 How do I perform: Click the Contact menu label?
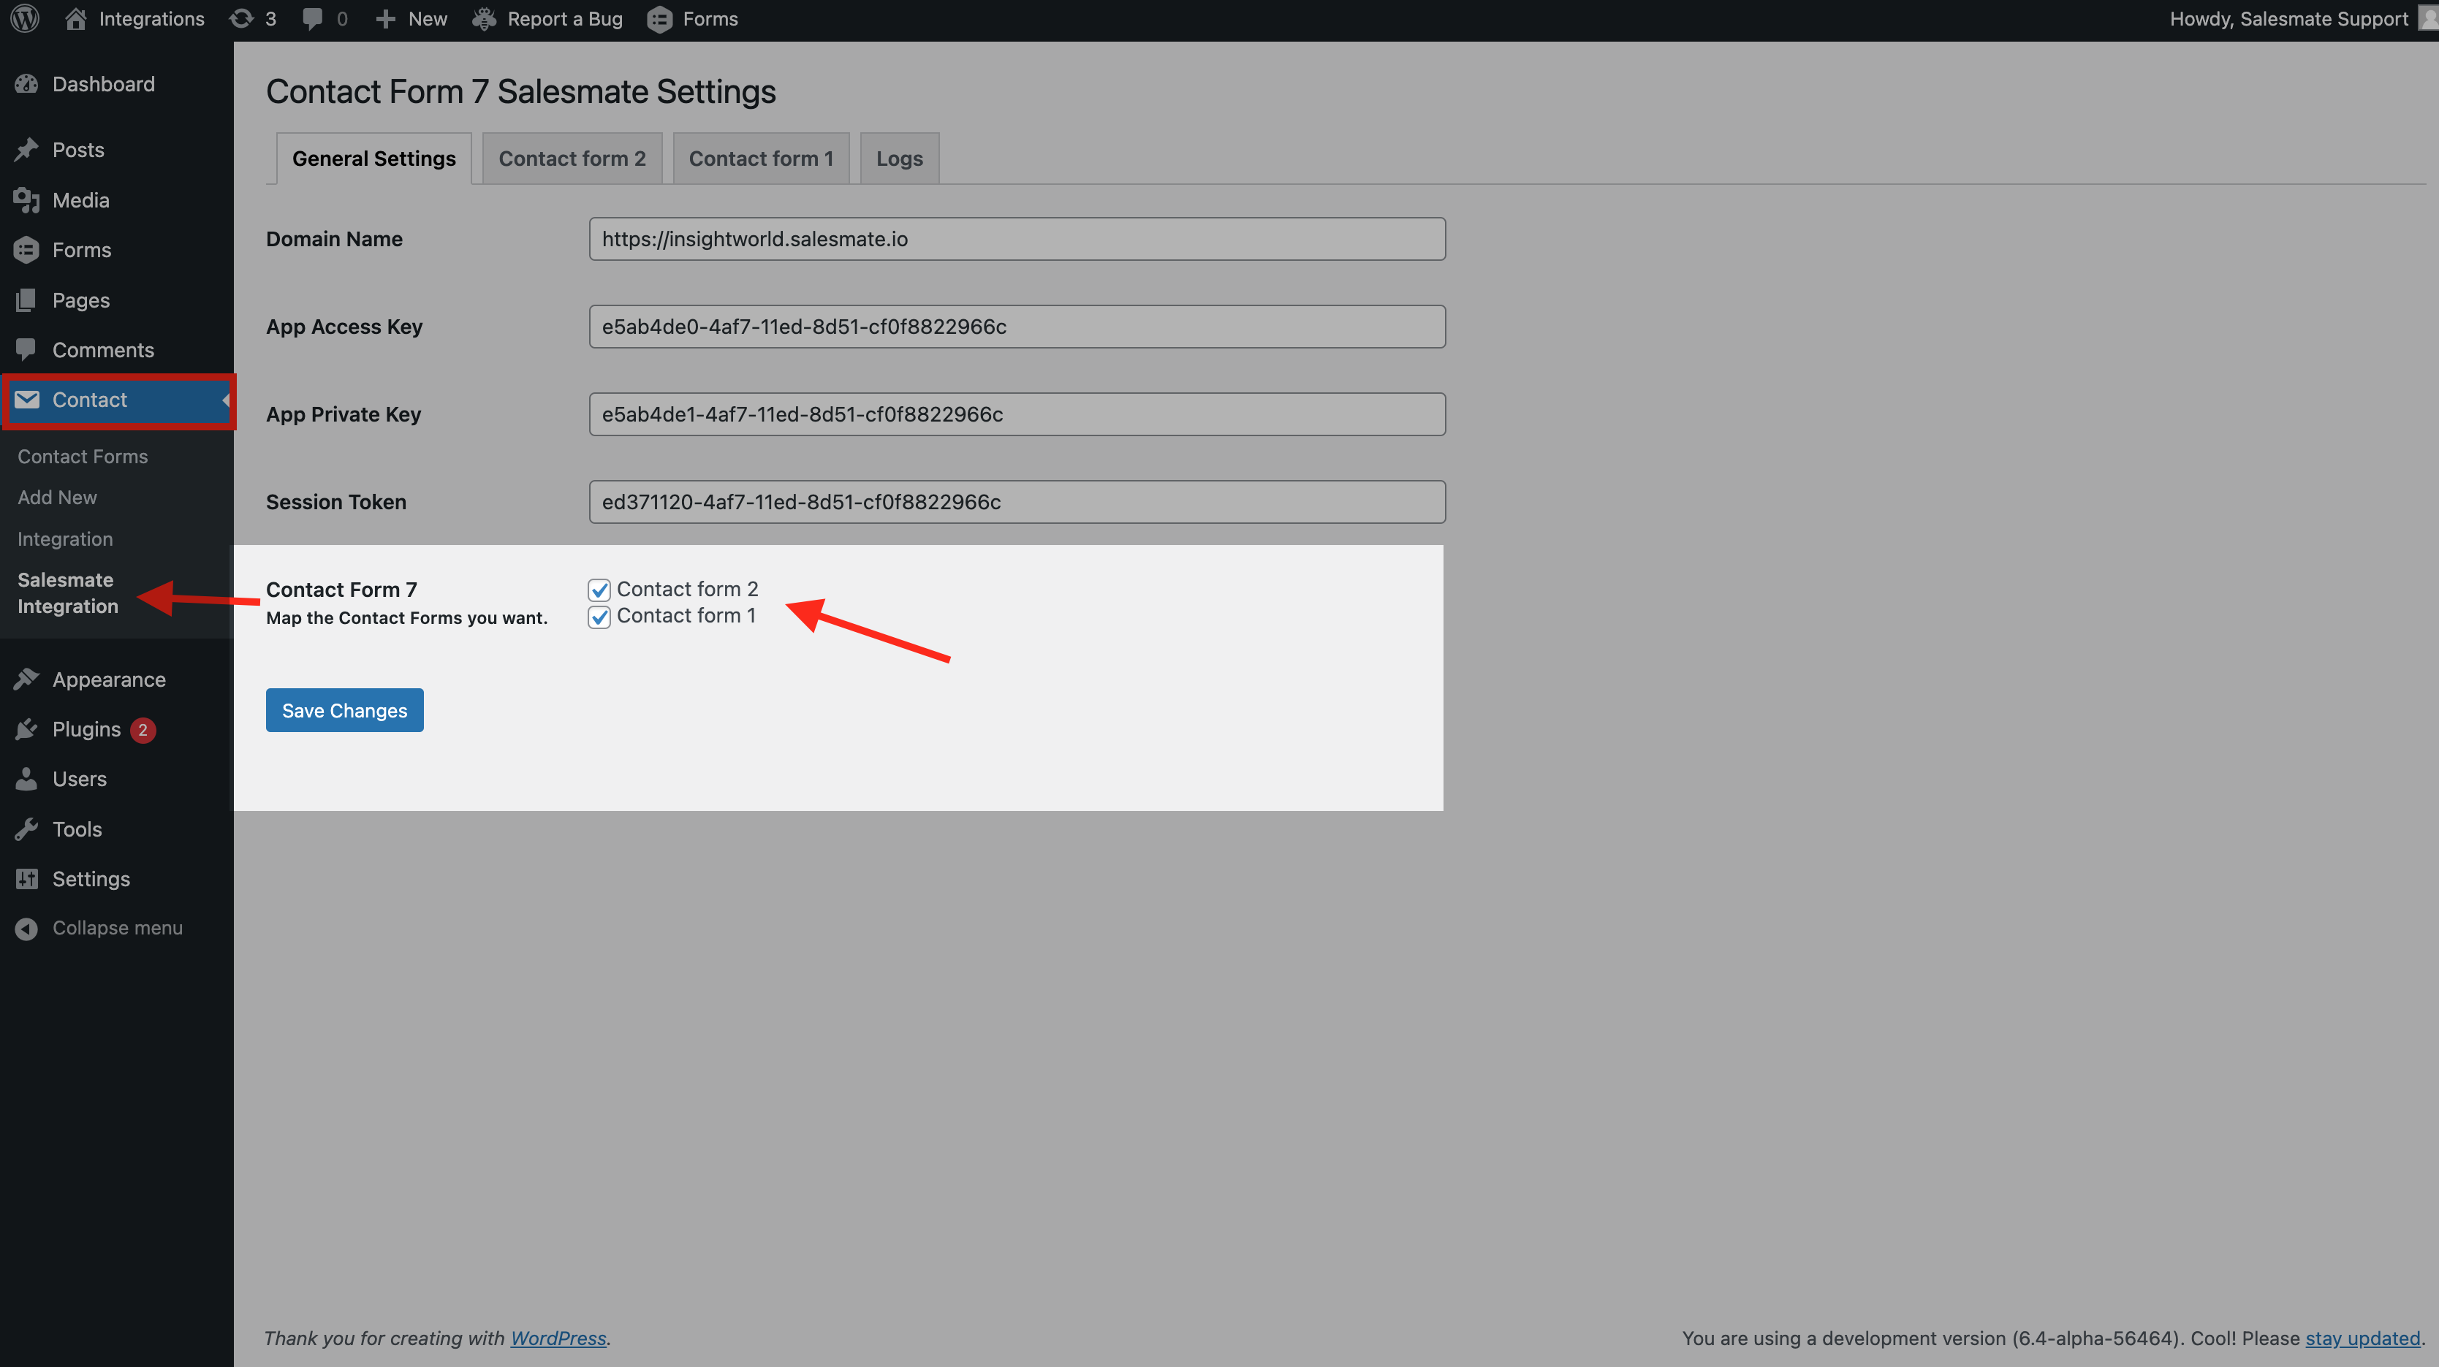click(x=89, y=400)
